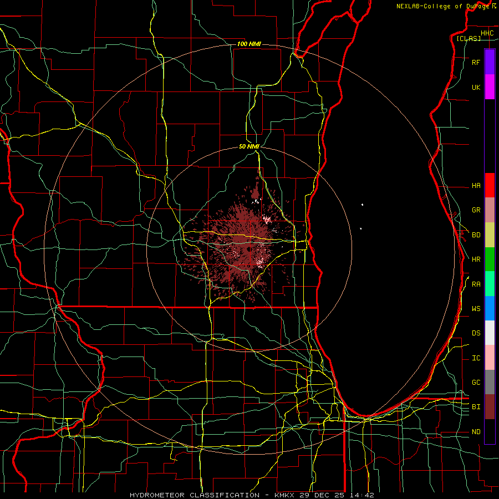This screenshot has width=499, height=499.
Task: Click the 100 NMI range ring label
Action: 249,44
